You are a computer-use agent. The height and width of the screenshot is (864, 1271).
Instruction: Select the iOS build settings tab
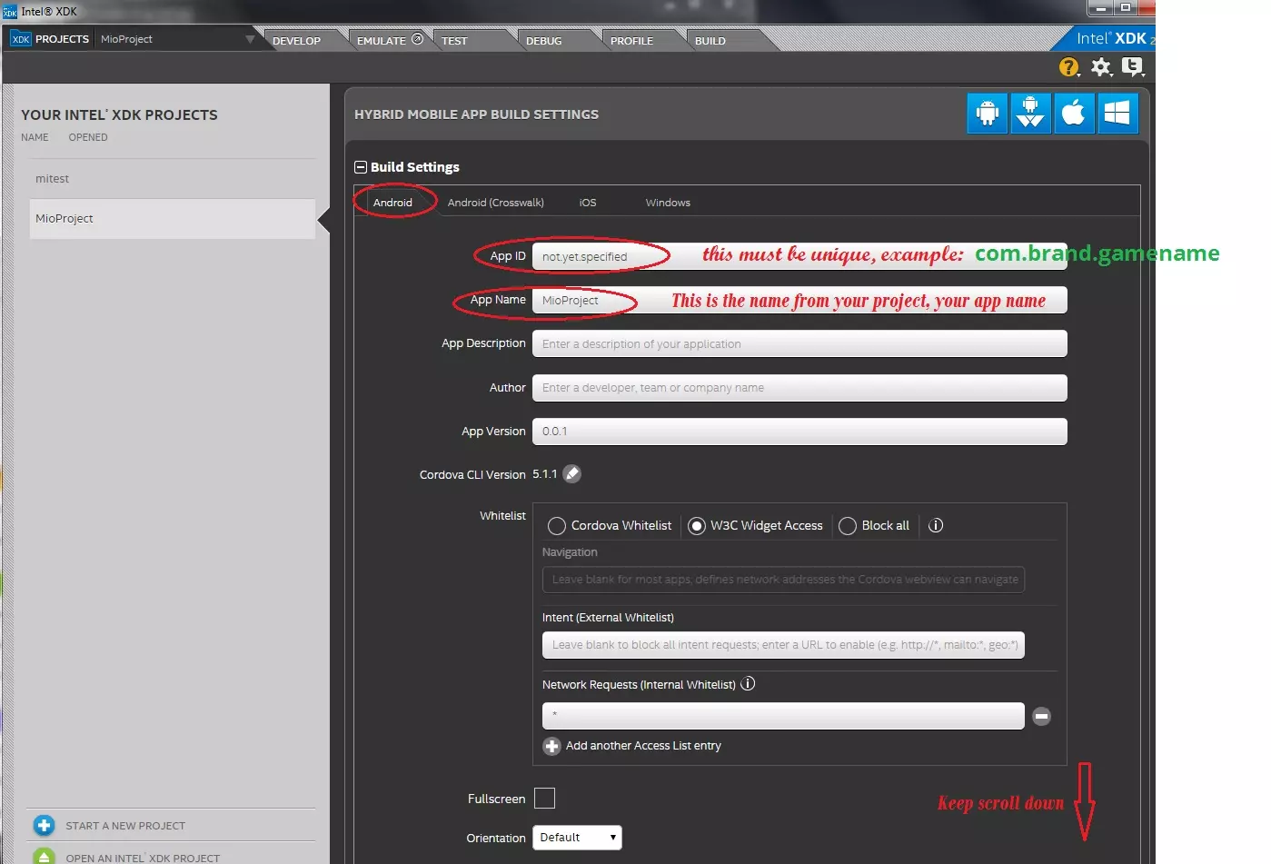point(588,203)
